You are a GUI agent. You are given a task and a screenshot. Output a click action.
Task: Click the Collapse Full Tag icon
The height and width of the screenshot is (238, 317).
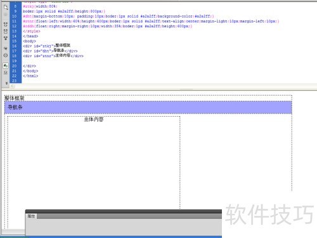(x=6, y=25)
